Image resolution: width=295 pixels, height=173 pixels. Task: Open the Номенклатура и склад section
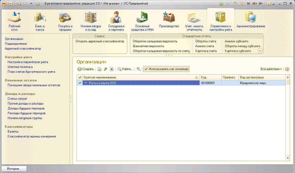click(x=91, y=21)
